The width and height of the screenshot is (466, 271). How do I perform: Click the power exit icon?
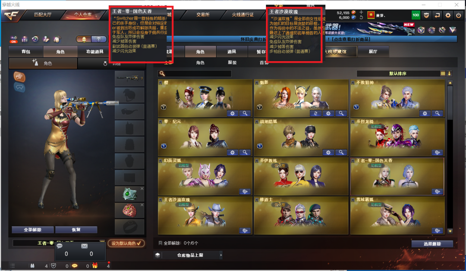coord(459,15)
